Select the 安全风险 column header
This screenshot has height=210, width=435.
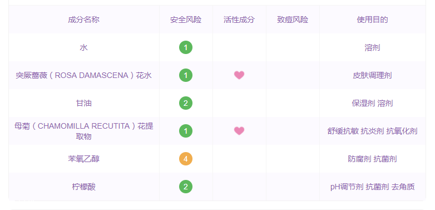click(x=186, y=19)
